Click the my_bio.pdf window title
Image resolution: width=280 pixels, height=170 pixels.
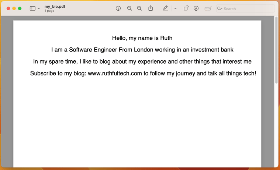55,7
